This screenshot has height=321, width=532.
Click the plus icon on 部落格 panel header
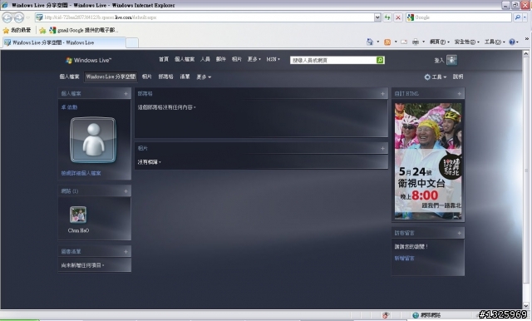click(x=382, y=94)
